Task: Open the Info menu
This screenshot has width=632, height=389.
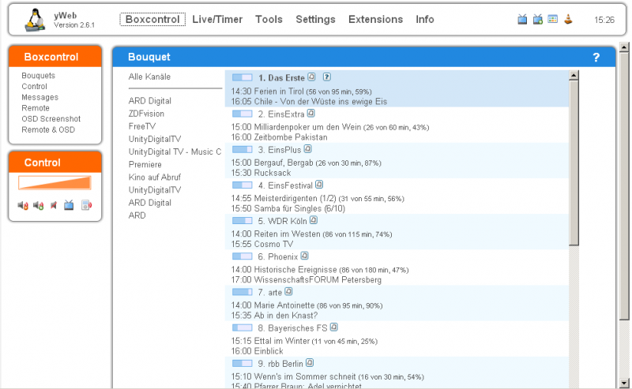Action: coord(425,19)
